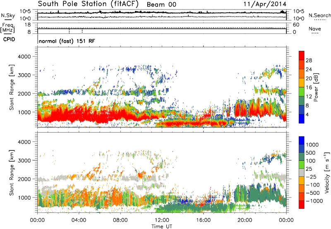Click the "-25" velocity color bar value

coord(312,177)
